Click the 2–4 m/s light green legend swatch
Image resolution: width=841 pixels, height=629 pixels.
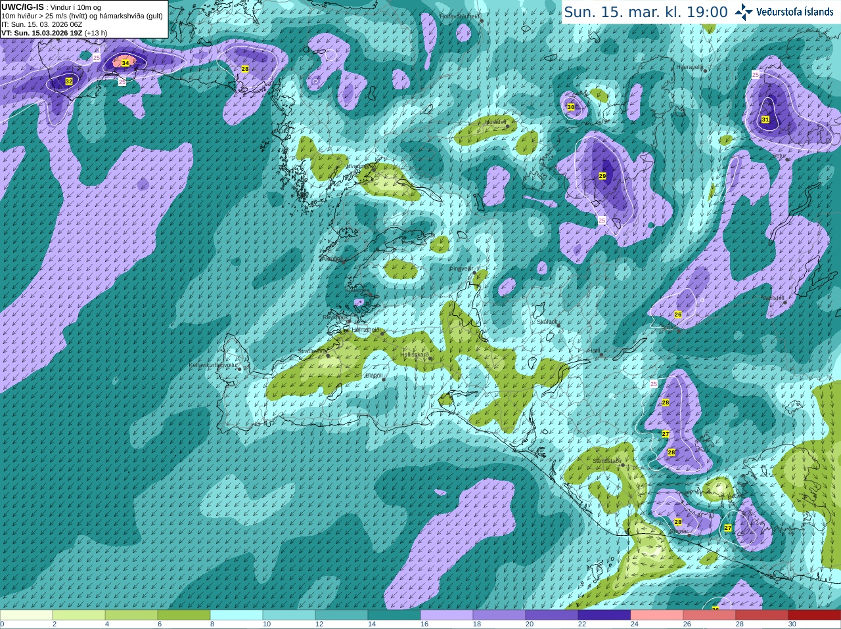[79, 615]
